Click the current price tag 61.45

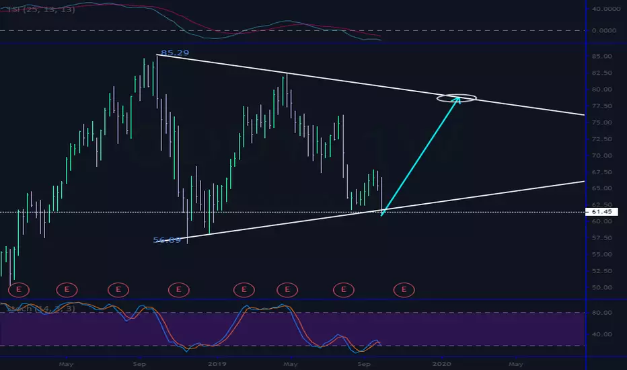coord(601,212)
